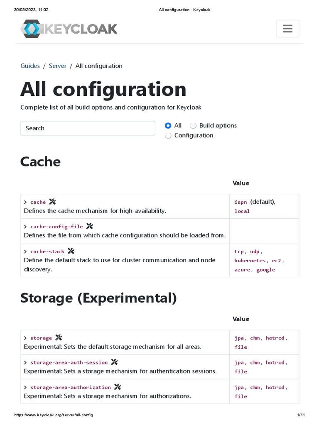Click tools icon next to storage-area-authorization
The height and width of the screenshot is (425, 319).
point(117,387)
